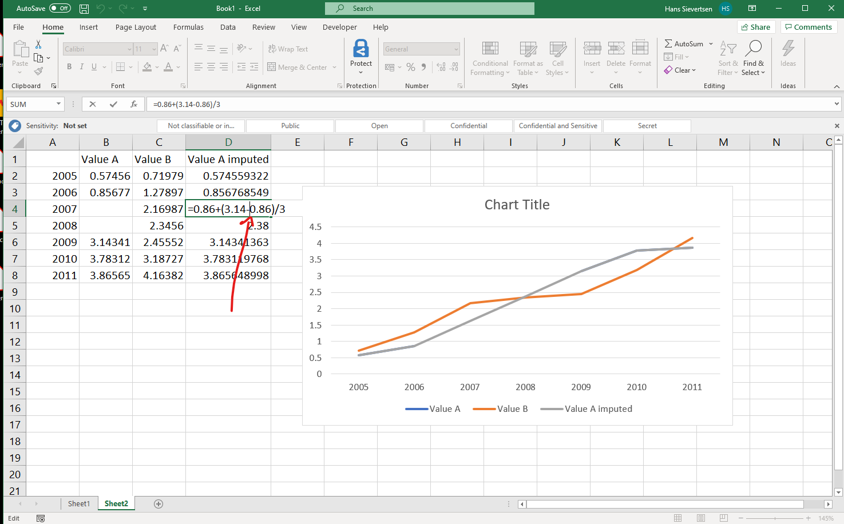Click the Ideas lightning icon
Image resolution: width=844 pixels, height=524 pixels.
tap(788, 49)
